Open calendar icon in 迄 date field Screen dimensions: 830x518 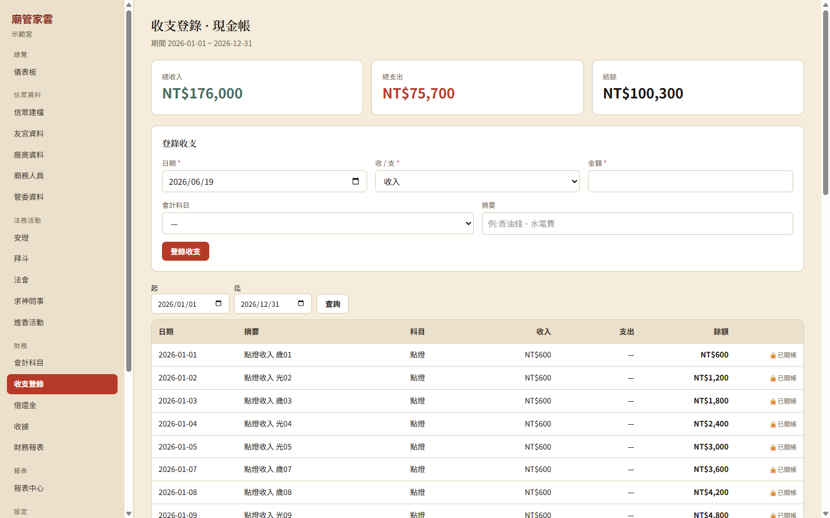pos(301,303)
